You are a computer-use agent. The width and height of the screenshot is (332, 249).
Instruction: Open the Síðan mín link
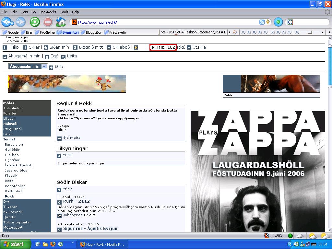pos(59,47)
